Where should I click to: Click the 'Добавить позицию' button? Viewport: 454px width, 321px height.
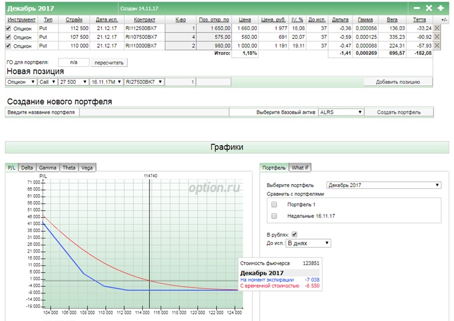[x=398, y=82]
